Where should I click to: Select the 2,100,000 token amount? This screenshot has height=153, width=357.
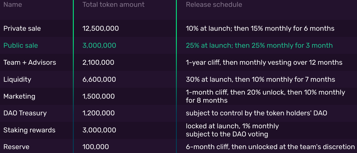[98, 62]
